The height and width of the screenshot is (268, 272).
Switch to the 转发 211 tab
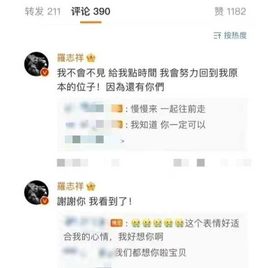point(43,12)
